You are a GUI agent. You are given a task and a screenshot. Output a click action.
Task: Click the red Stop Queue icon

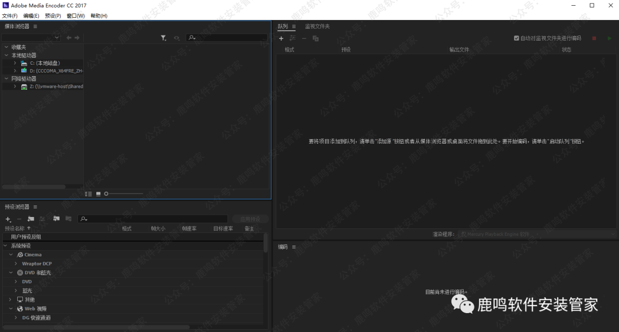pos(594,38)
